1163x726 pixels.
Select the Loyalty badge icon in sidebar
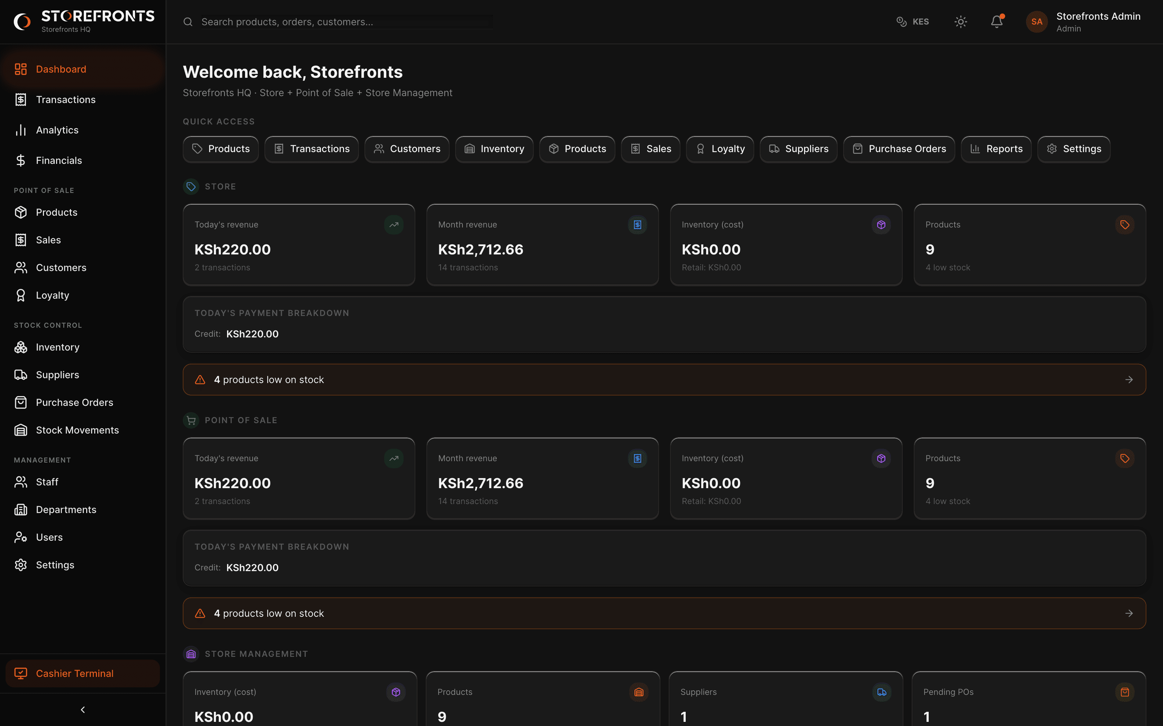point(21,295)
